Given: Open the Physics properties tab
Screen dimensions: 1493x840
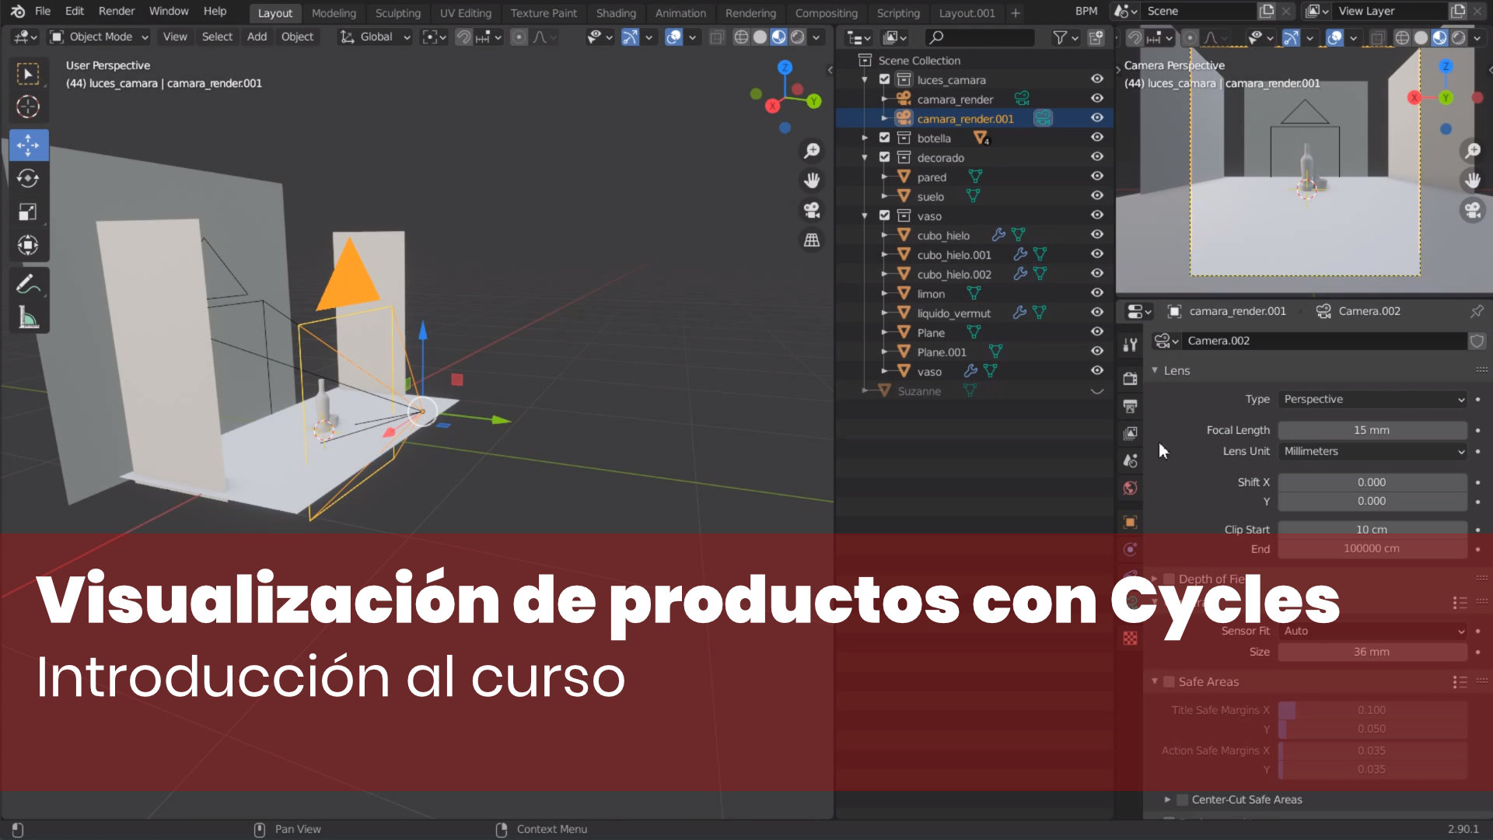Looking at the screenshot, I should [x=1130, y=549].
